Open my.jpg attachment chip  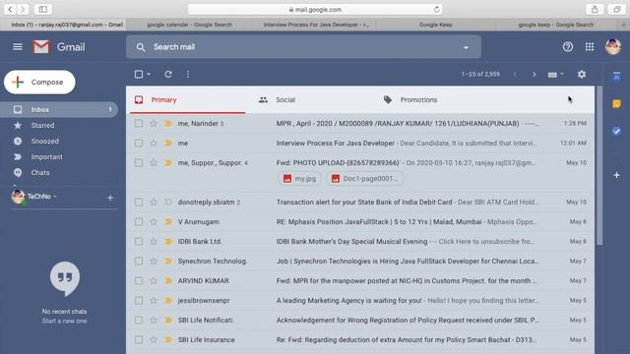click(x=299, y=179)
